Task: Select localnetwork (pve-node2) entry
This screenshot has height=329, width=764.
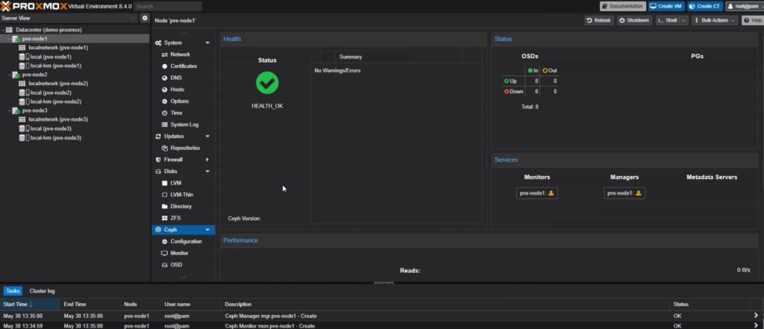Action: pos(58,84)
